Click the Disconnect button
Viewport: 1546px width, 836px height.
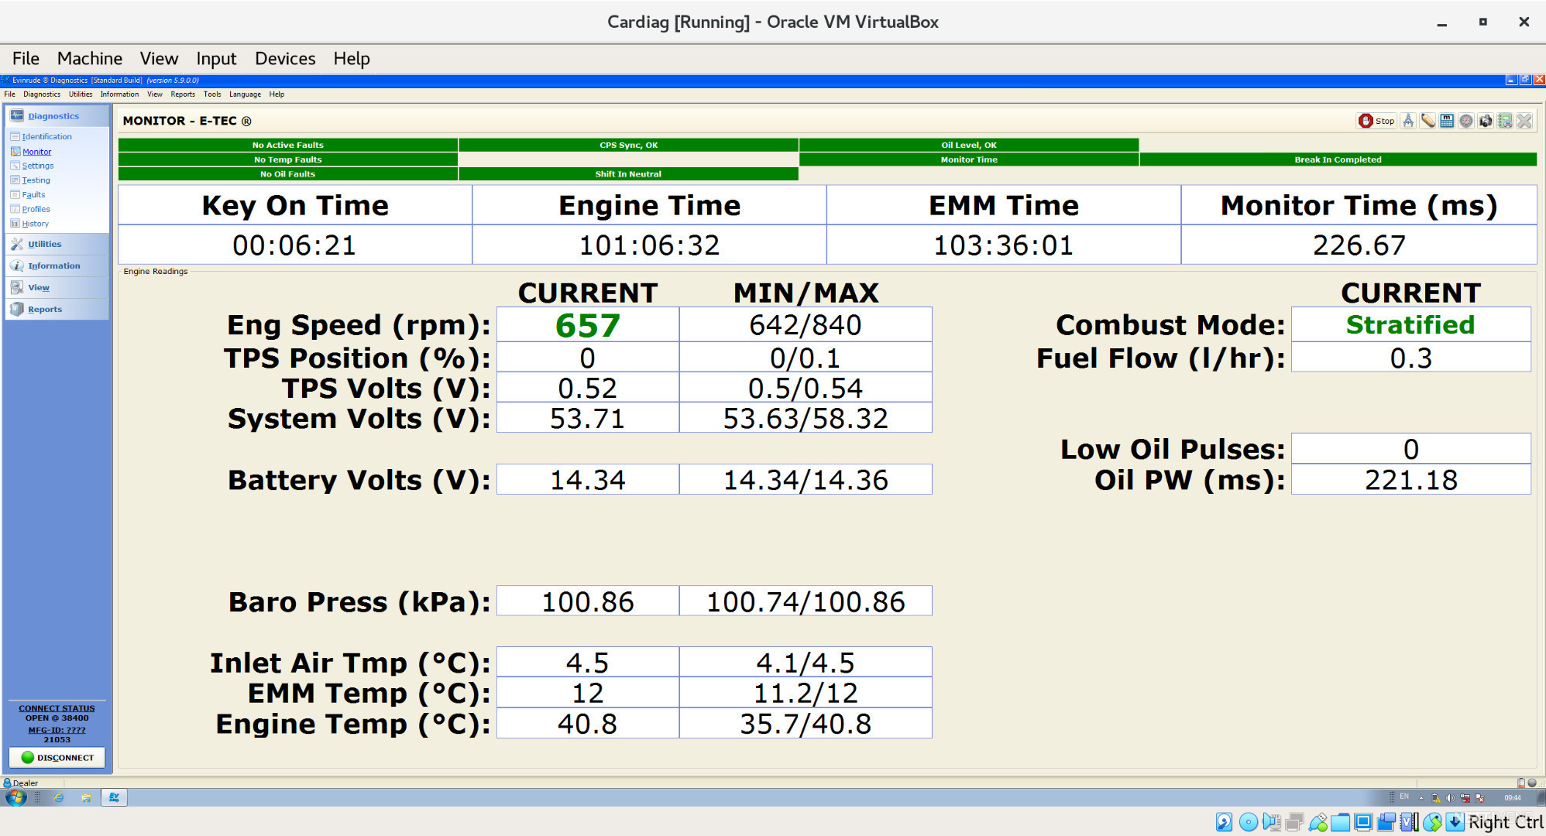(59, 759)
